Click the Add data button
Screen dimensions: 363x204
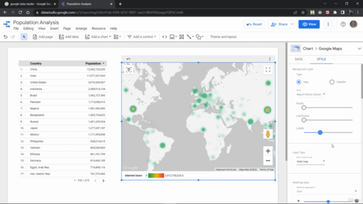(69, 37)
